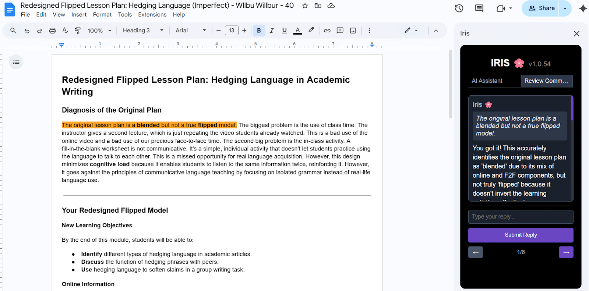Toggle italic formatting

pyautogui.click(x=272, y=31)
